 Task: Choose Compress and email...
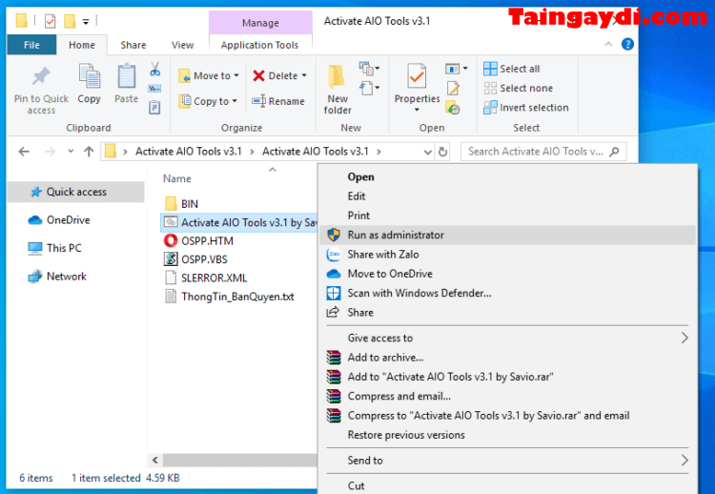(x=508, y=397)
